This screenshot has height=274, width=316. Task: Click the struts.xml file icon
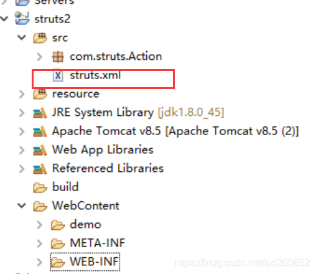[58, 75]
